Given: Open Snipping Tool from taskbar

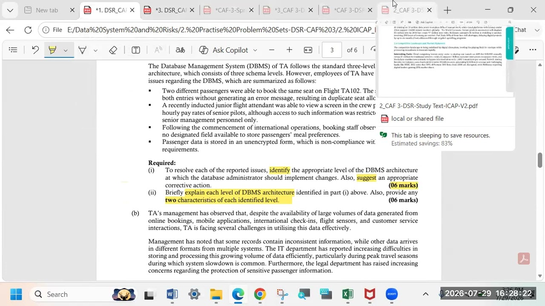Looking at the screenshot, I should click(282, 294).
